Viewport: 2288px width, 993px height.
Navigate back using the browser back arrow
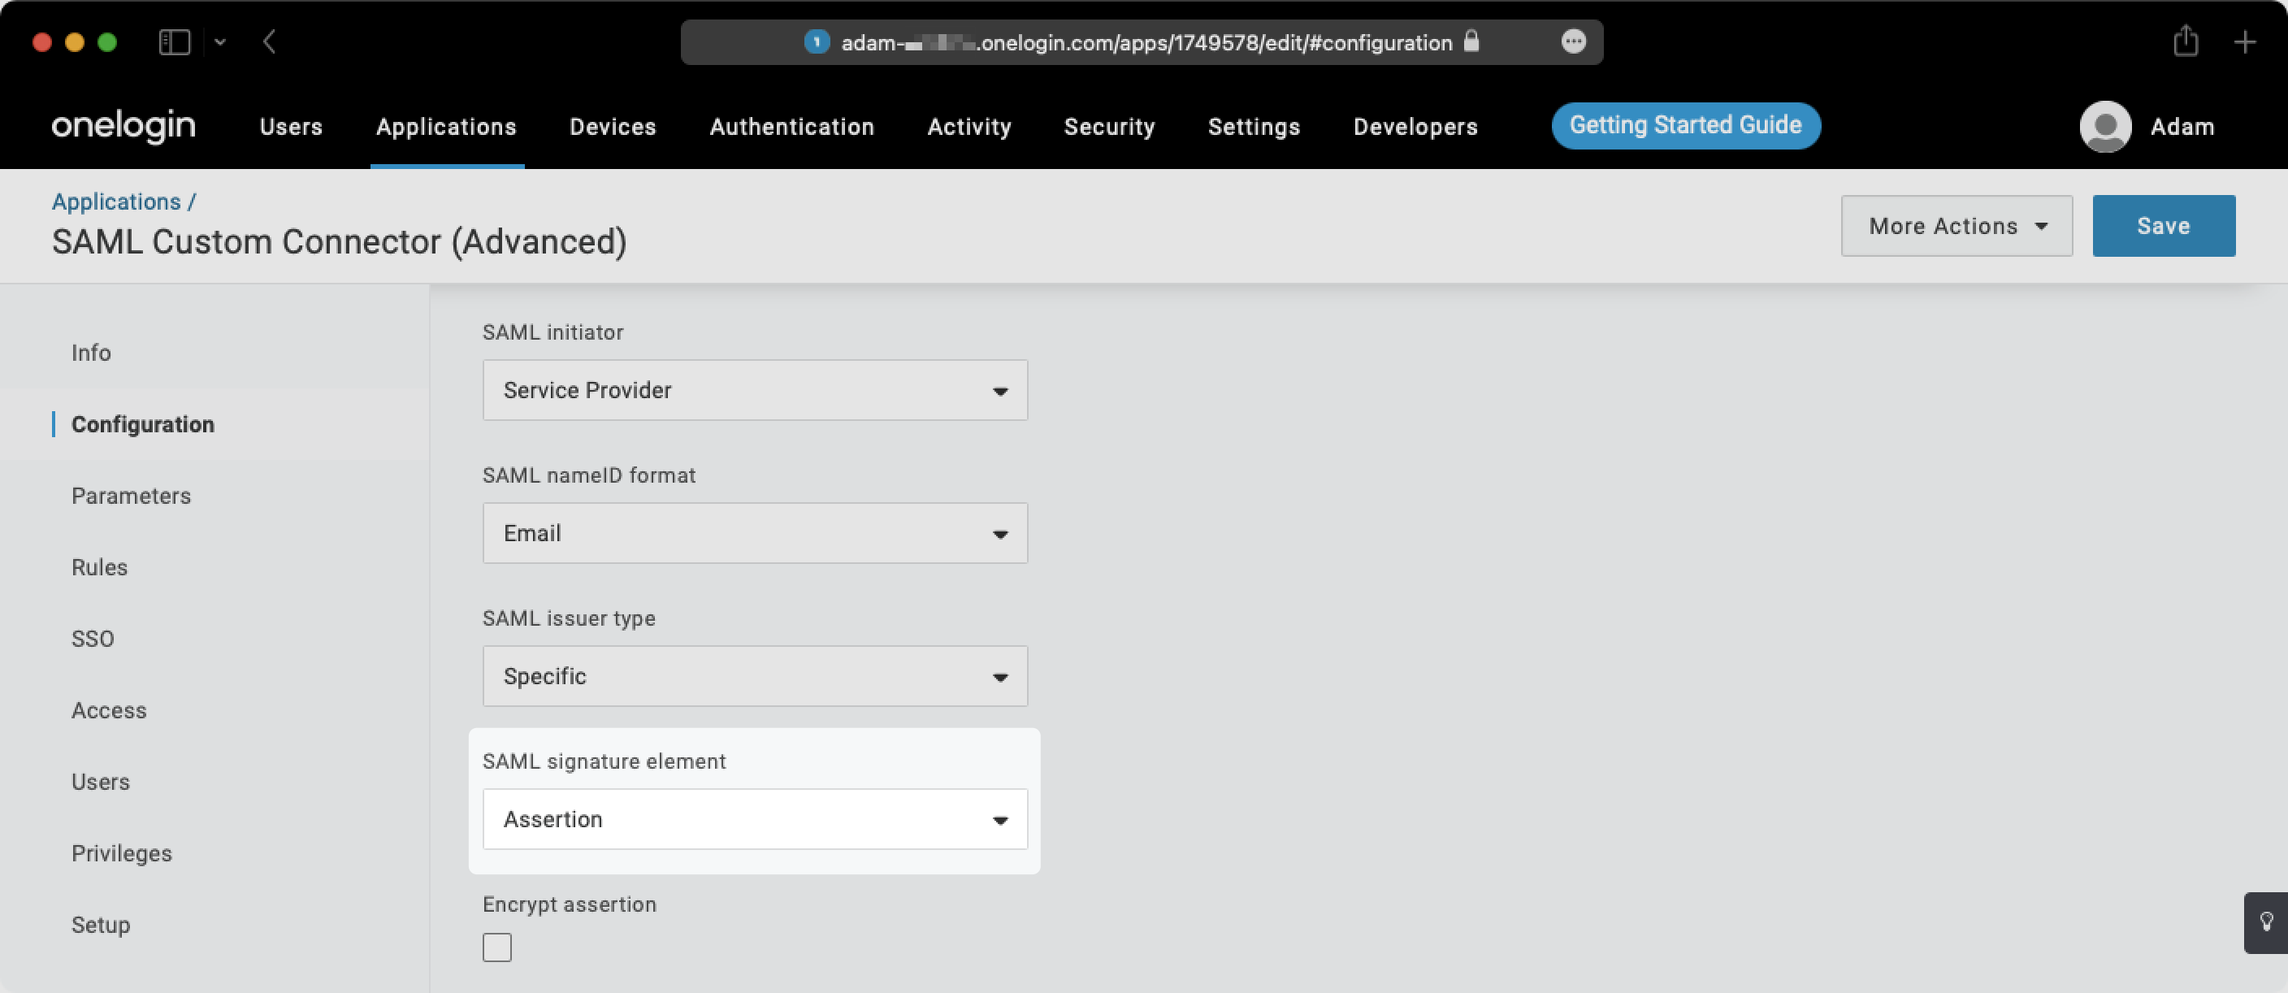pos(269,41)
